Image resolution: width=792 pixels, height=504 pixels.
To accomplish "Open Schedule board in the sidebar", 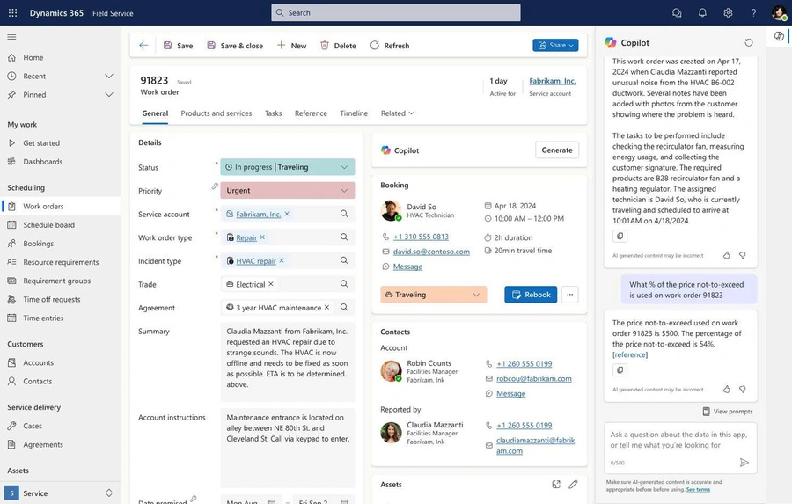I will point(48,225).
